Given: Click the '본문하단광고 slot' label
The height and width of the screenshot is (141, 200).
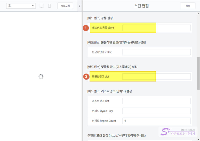Looking at the screenshot, I should tap(102, 52).
